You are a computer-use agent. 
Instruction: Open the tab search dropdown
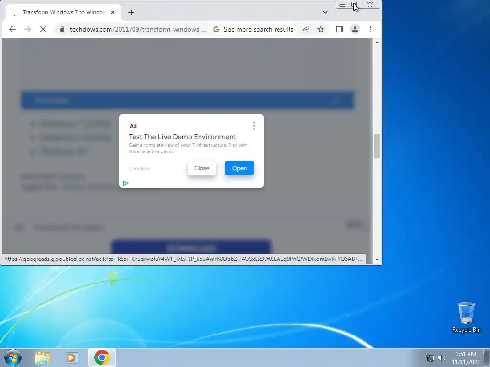(x=325, y=12)
